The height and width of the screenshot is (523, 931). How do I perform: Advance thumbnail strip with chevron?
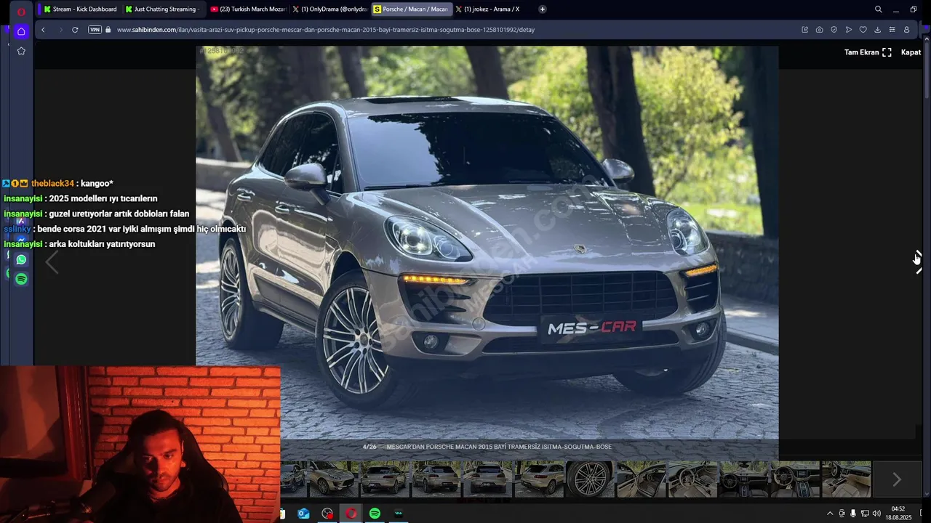[897, 479]
